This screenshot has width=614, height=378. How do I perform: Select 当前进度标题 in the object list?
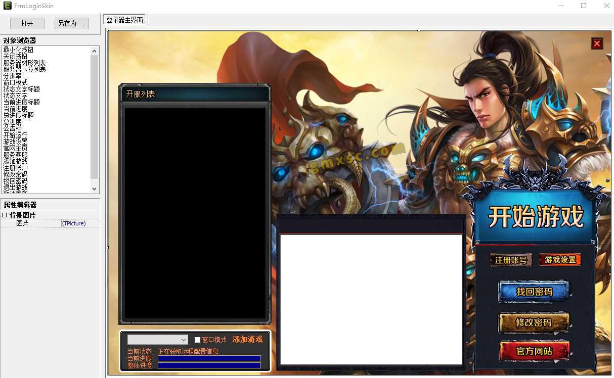coord(21,102)
